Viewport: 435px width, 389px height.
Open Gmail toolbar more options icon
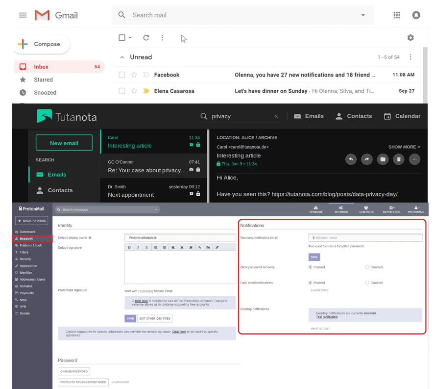click(162, 37)
